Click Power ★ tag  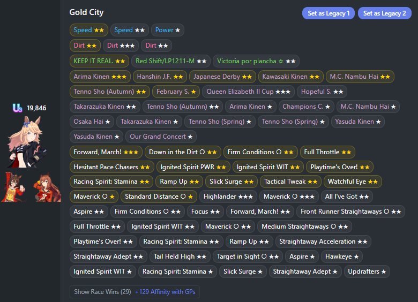pos(167,30)
